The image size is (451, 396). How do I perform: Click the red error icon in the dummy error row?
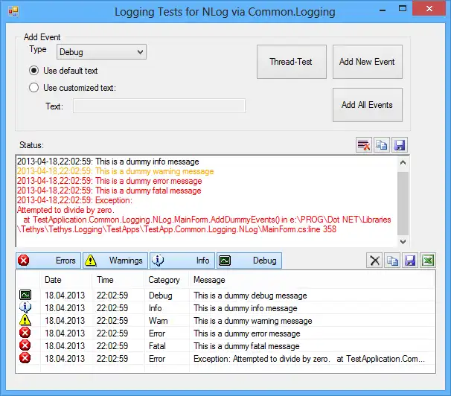tap(25, 333)
